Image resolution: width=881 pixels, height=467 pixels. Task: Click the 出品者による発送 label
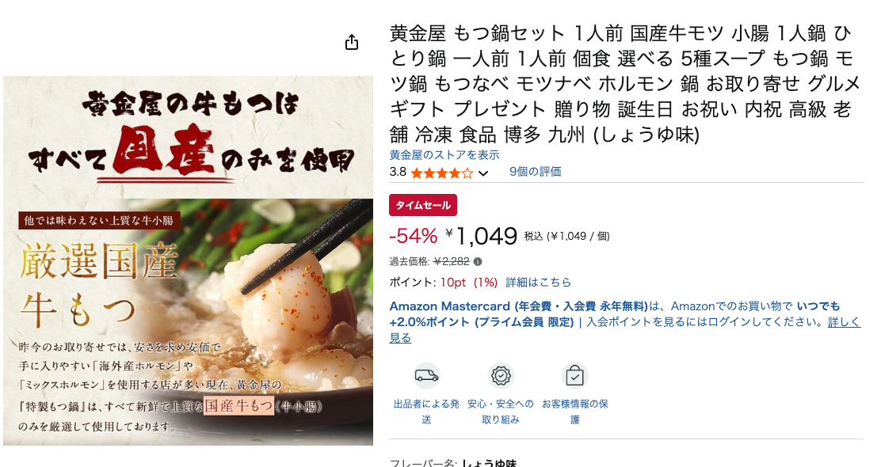(x=426, y=412)
